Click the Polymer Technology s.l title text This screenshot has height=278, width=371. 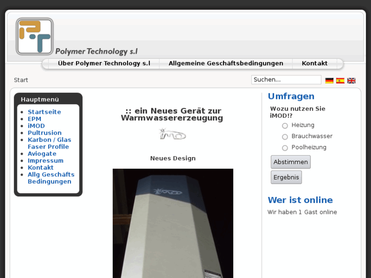[96, 52]
